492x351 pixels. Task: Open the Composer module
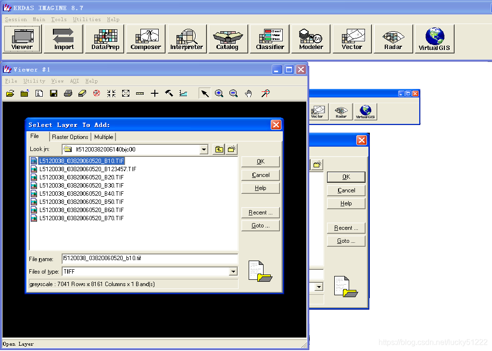pyautogui.click(x=146, y=39)
